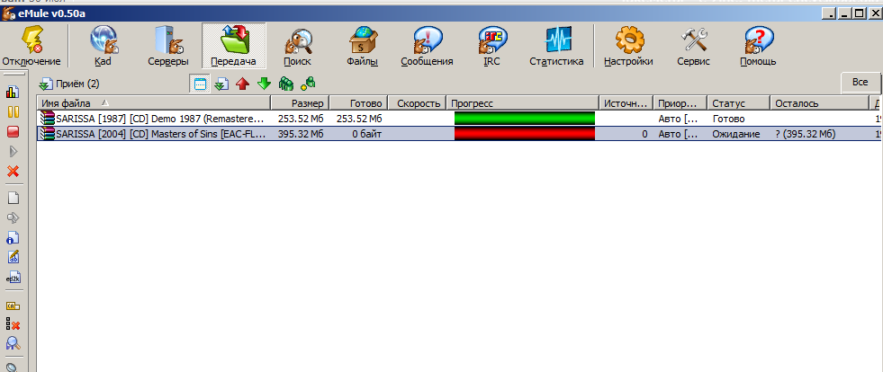
Task: Sort by Приор... priority column
Action: pyautogui.click(x=680, y=103)
